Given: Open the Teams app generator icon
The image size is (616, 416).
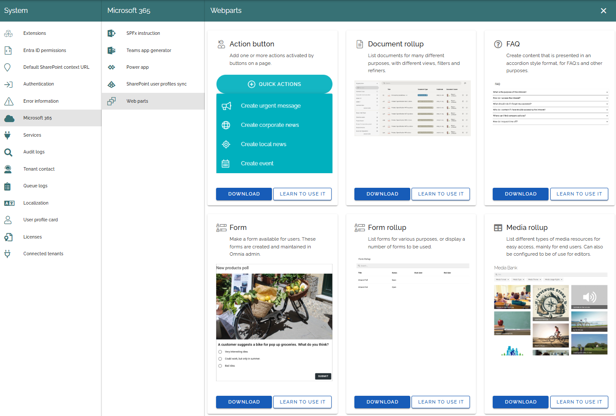Looking at the screenshot, I should coord(111,50).
